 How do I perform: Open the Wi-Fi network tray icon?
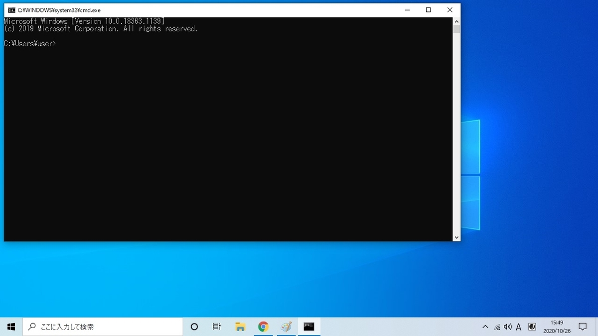click(x=497, y=327)
